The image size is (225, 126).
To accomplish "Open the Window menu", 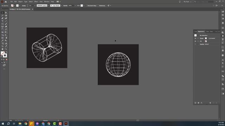I will pos(47,2).
